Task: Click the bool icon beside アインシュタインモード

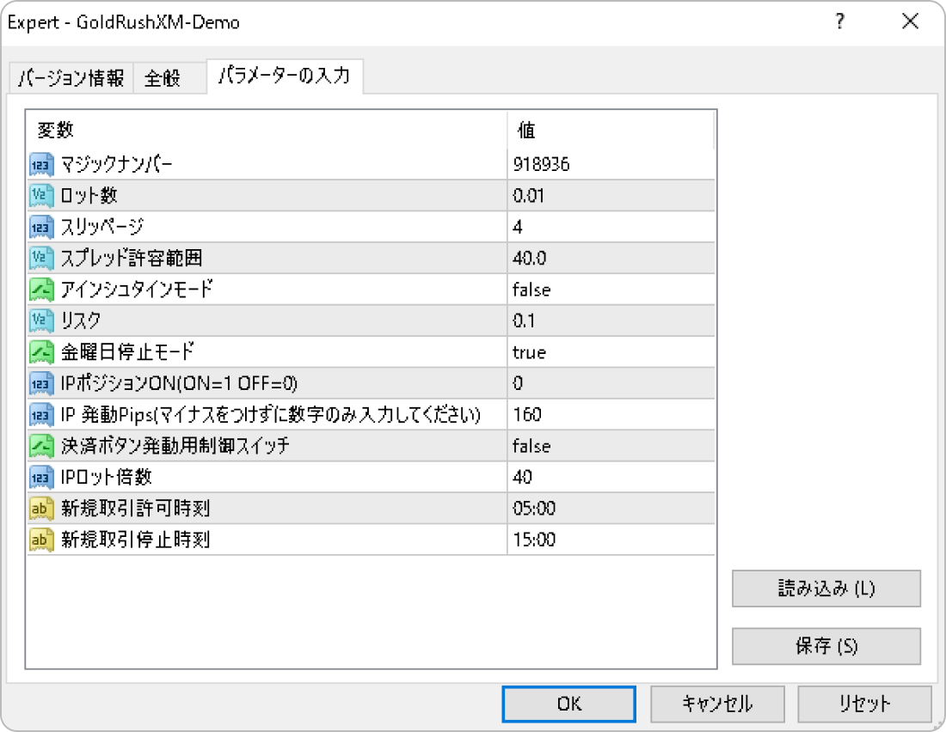Action: (x=41, y=290)
